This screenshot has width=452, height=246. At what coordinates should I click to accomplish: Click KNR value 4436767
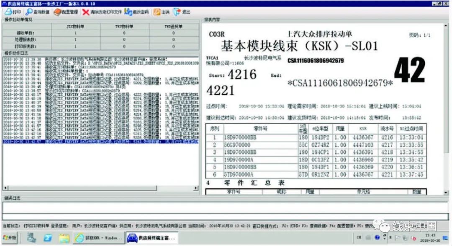coord(363,175)
